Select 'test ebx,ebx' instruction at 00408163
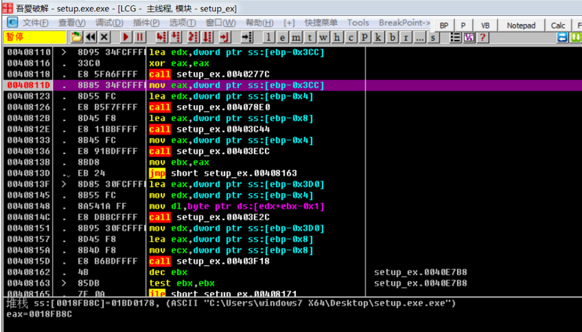Viewport: 582px width, 332px height. (182, 284)
